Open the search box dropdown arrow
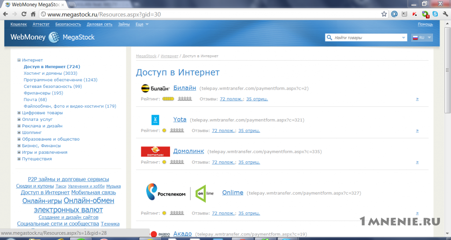The height and width of the screenshot is (240, 451). coord(403,38)
